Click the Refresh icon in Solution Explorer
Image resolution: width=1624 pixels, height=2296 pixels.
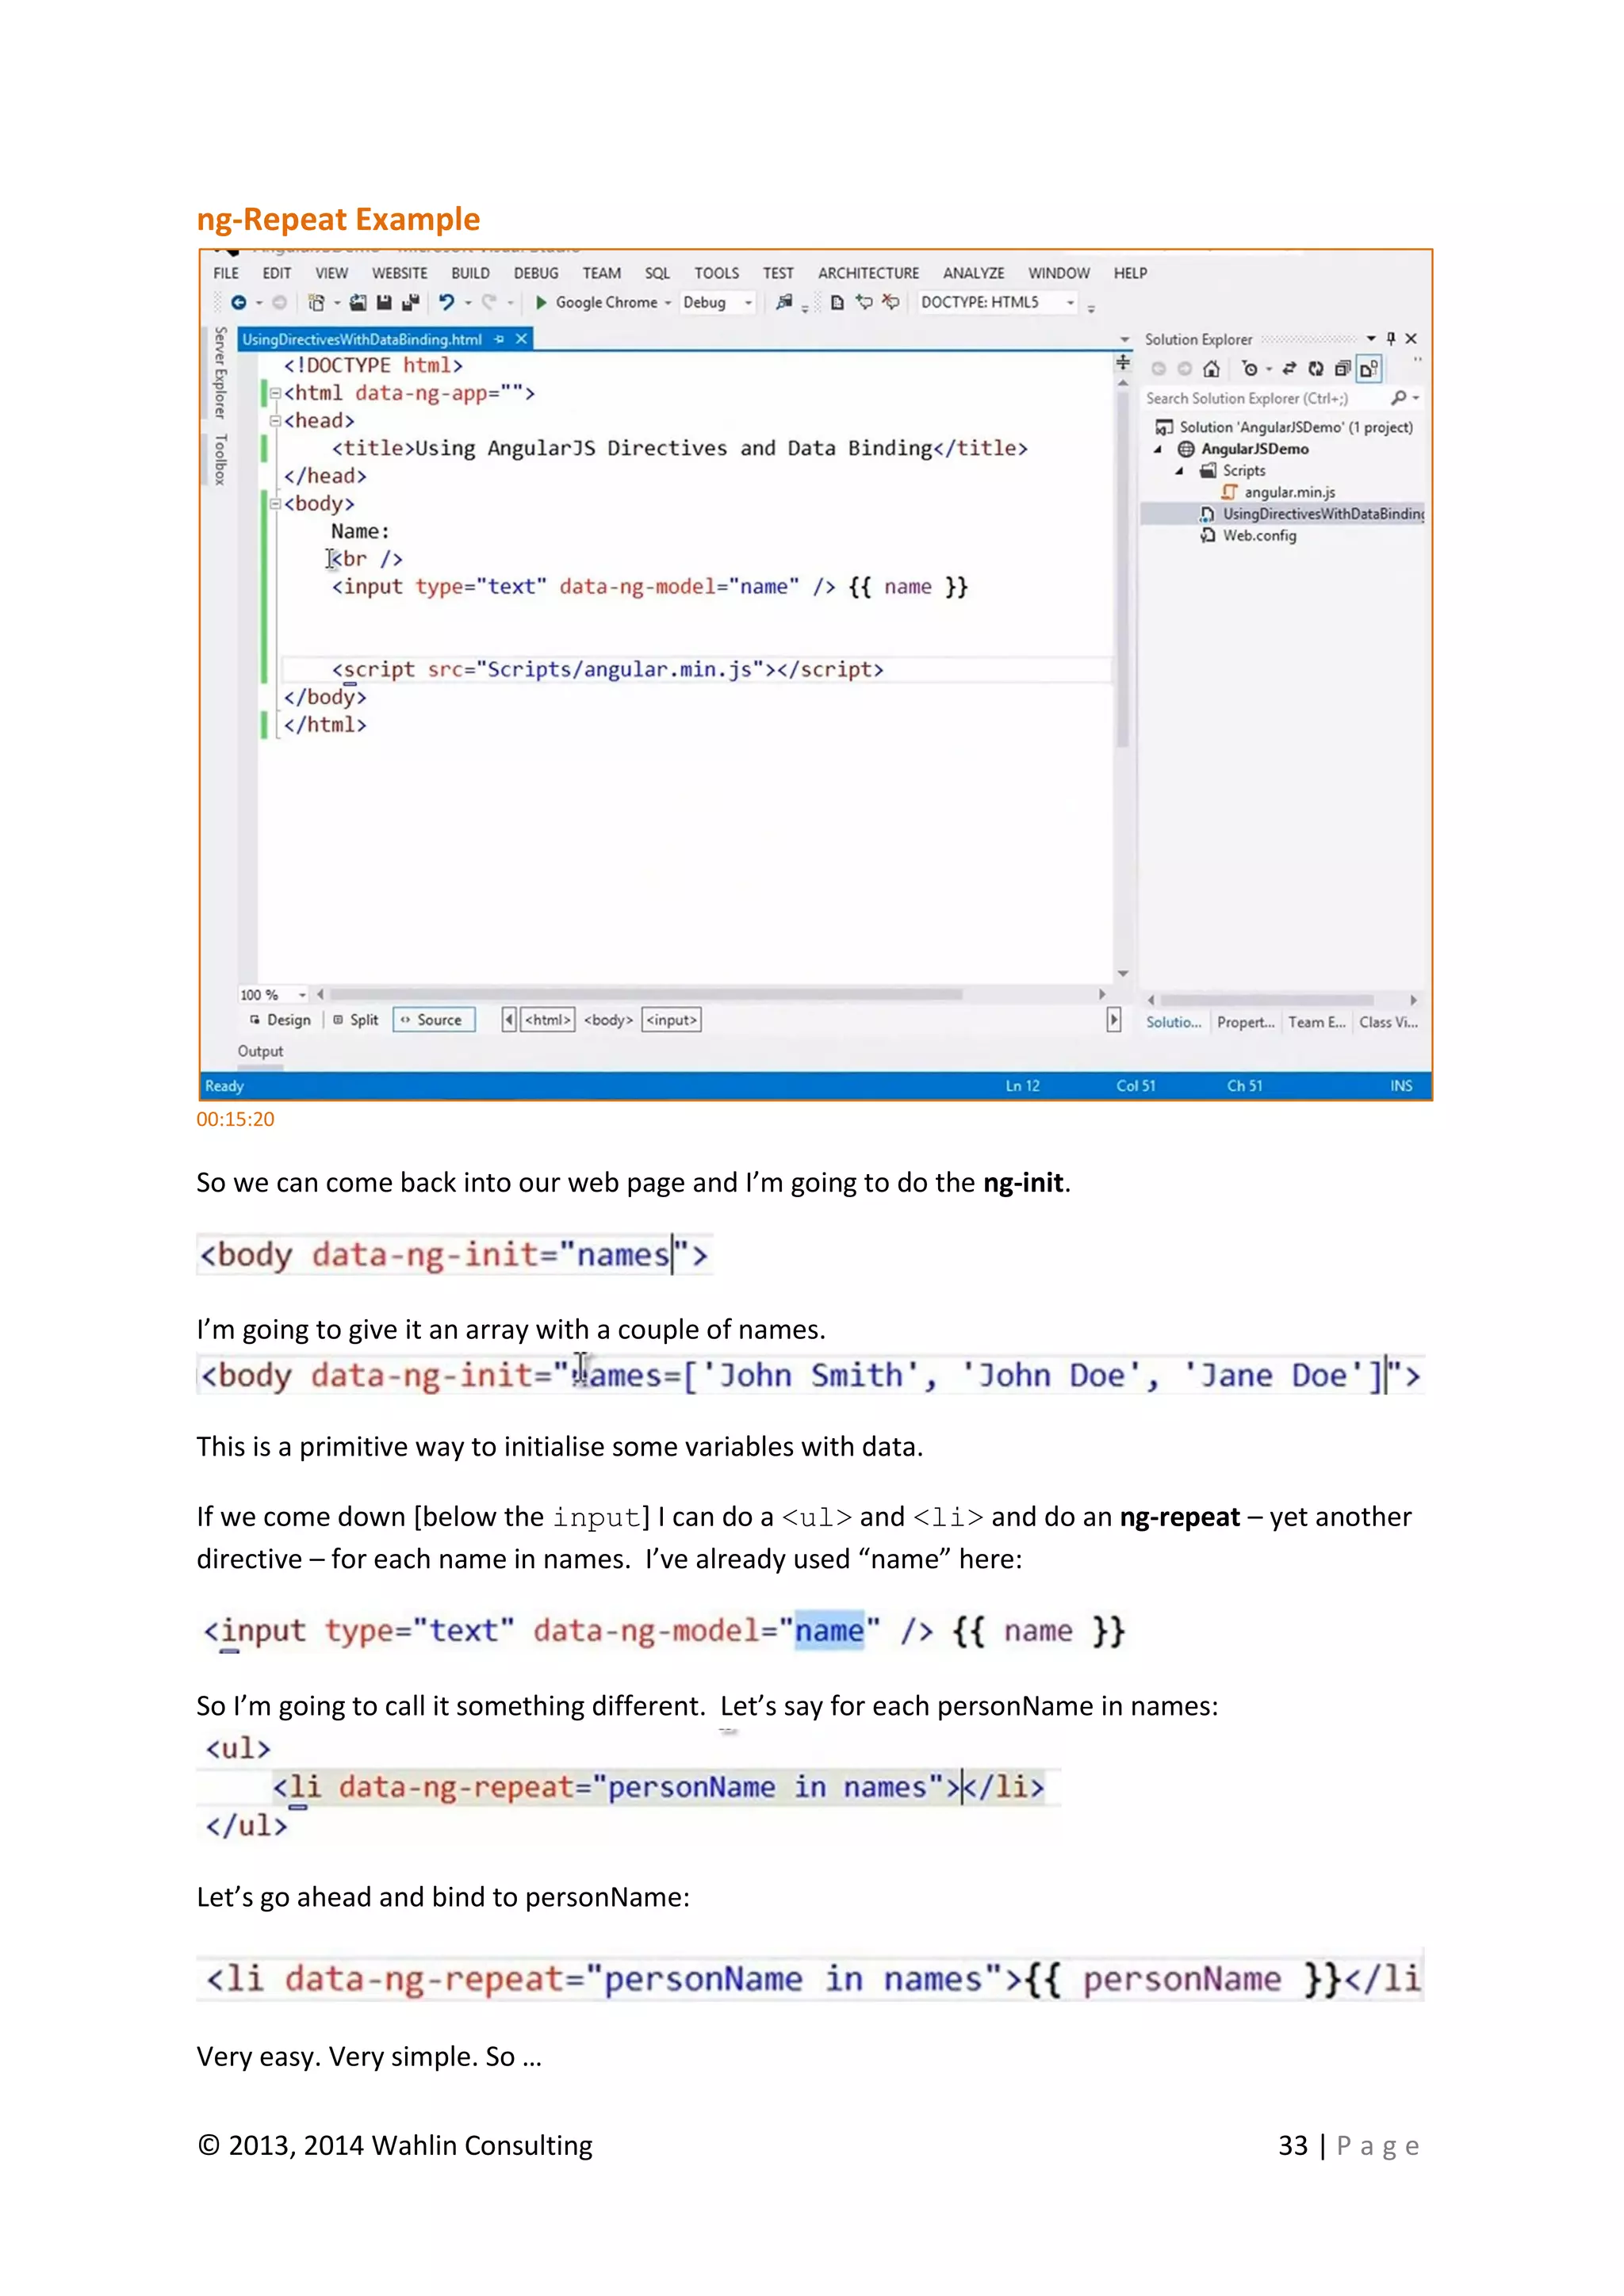(x=1315, y=369)
